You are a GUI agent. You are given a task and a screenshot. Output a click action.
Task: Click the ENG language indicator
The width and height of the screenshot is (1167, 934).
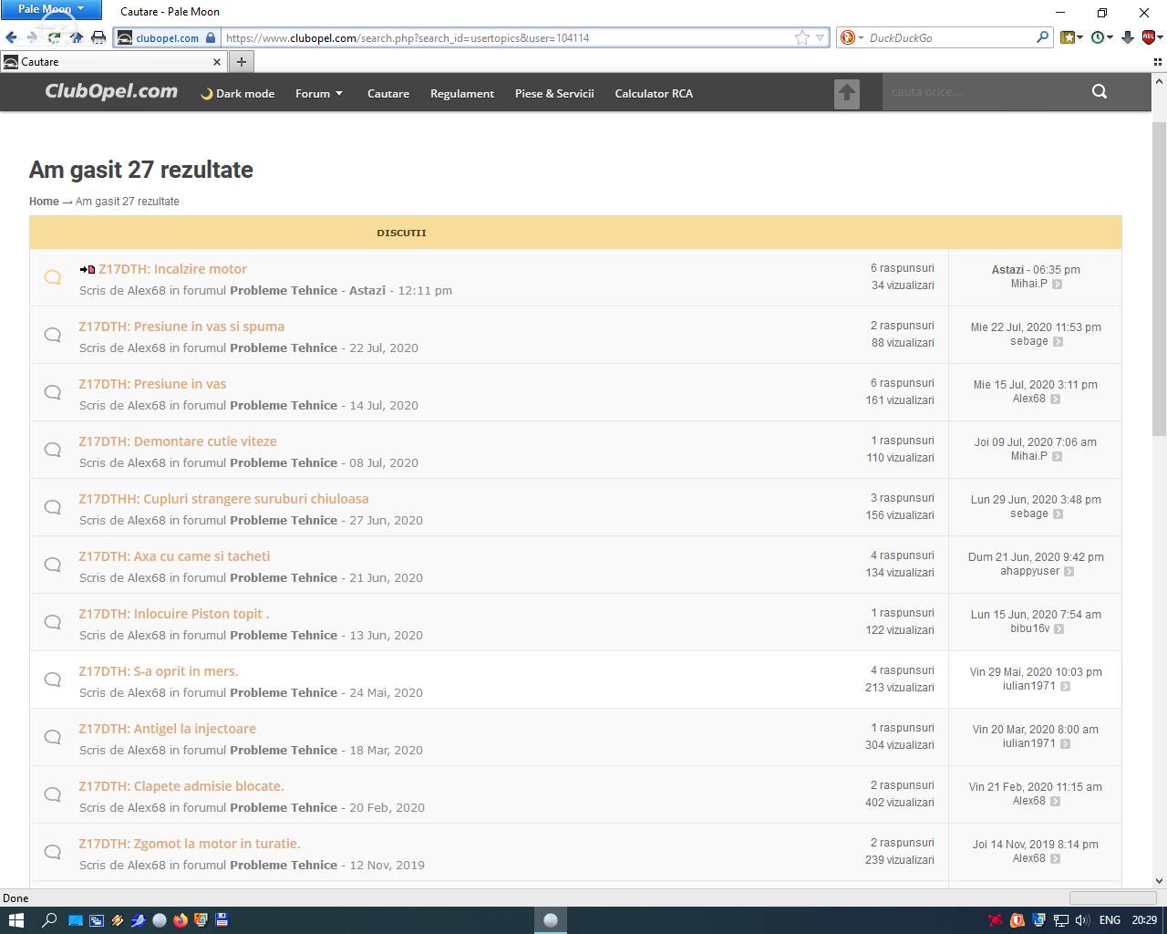[1110, 920]
